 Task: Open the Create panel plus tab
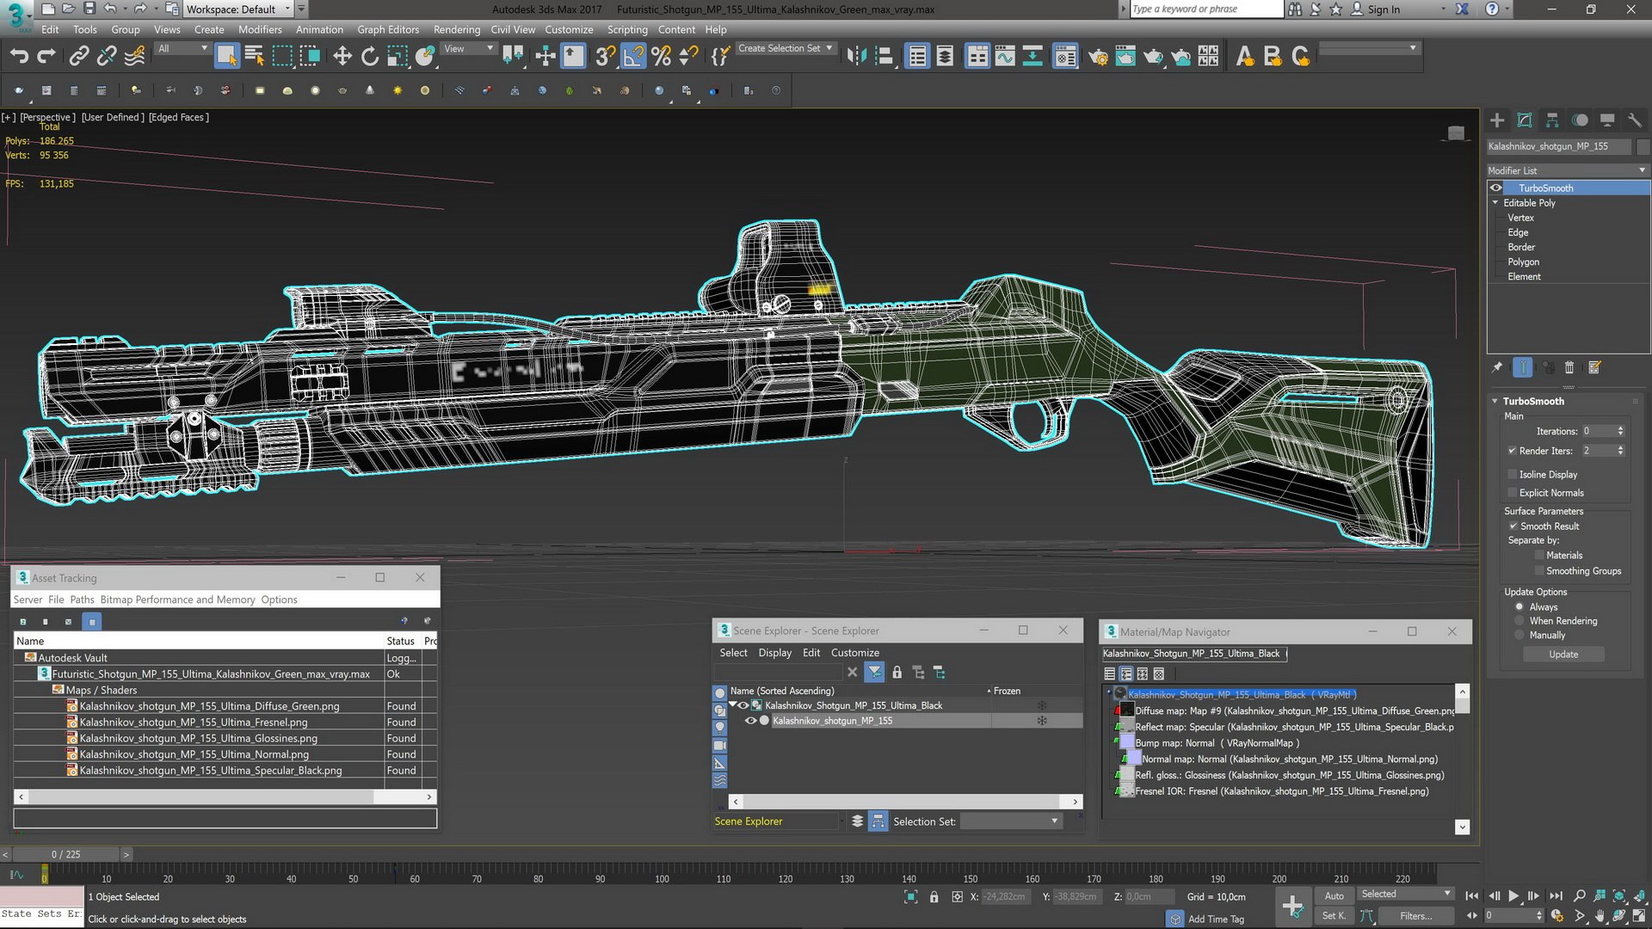click(1497, 120)
